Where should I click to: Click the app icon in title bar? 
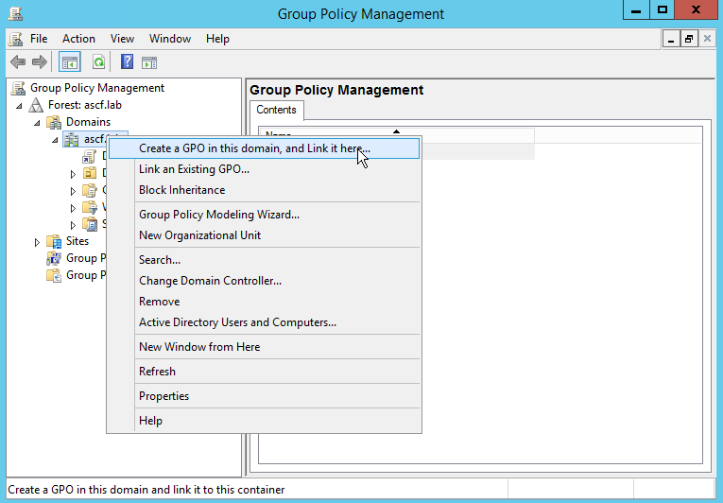point(15,13)
